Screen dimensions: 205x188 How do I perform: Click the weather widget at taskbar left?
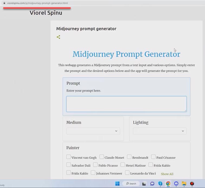2,185
